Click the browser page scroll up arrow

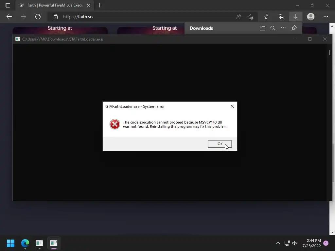point(332,26)
